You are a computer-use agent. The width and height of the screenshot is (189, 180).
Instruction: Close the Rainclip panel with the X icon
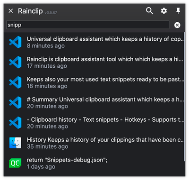11,11
